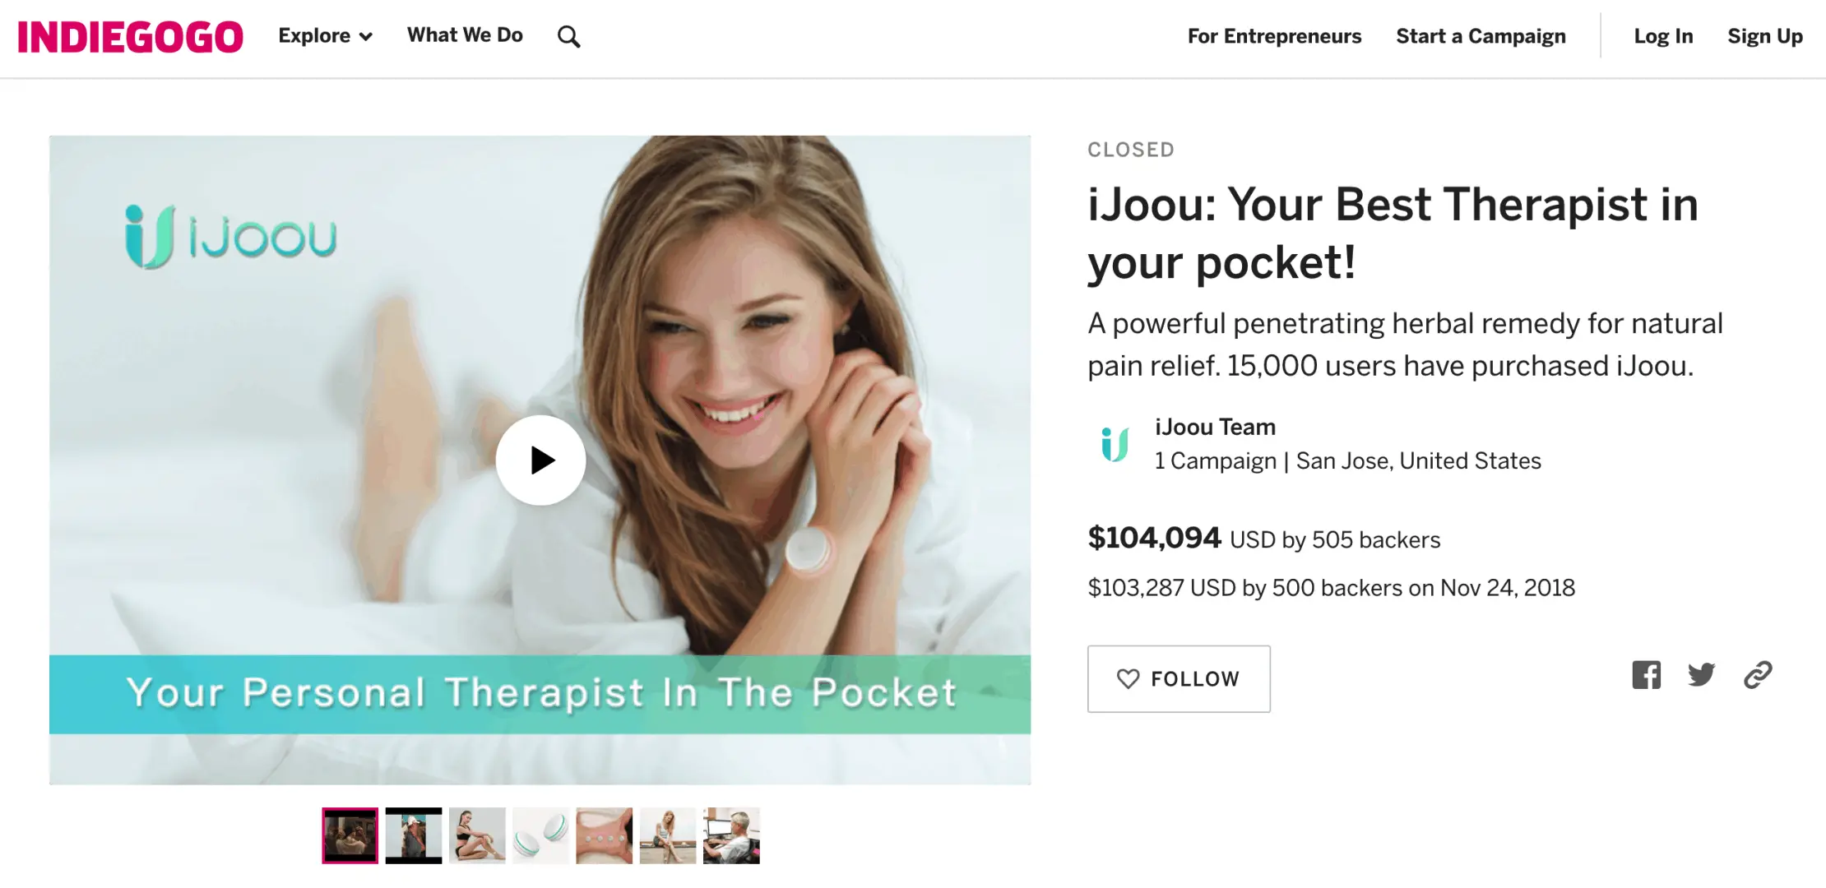Copy campaign link with chain icon

(x=1758, y=675)
